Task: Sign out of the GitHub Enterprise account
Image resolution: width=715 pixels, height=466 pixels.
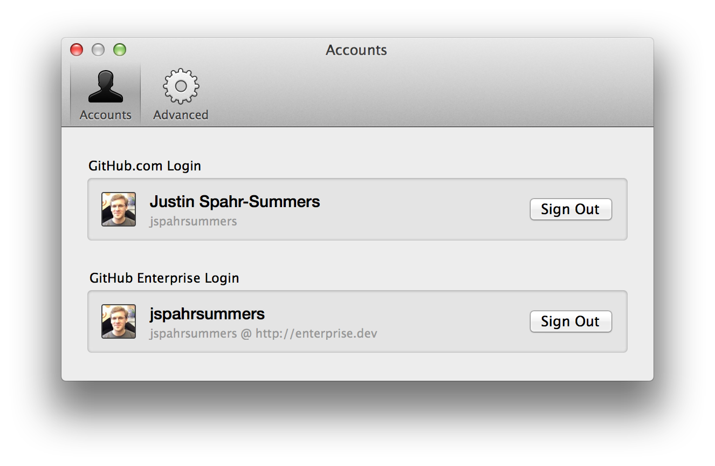Action: click(570, 321)
